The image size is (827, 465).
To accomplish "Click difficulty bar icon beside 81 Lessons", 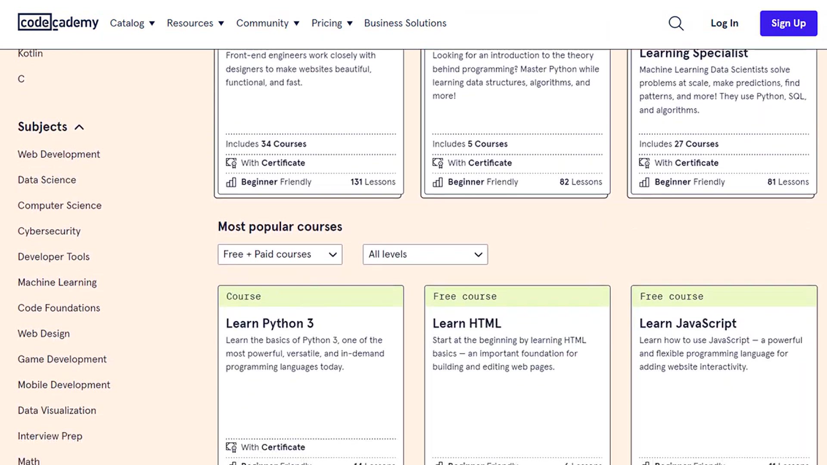I will pyautogui.click(x=645, y=182).
